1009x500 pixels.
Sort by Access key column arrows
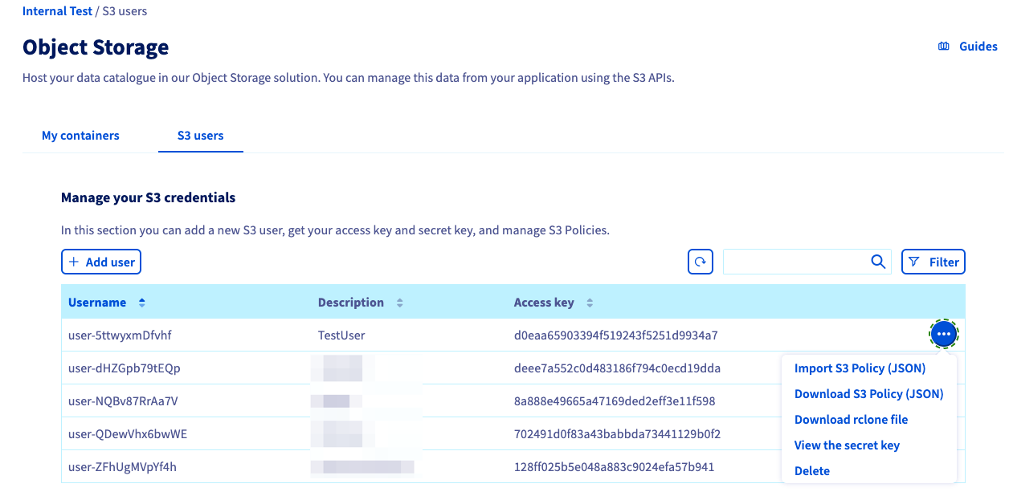[590, 303]
